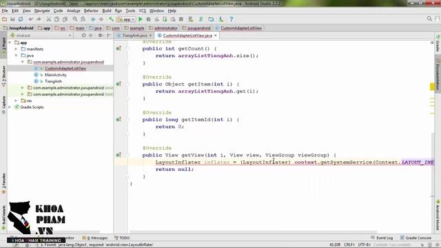The height and width of the screenshot is (248, 441).
Task: Open project folder icon in main toolbar
Action: click(x=4, y=19)
